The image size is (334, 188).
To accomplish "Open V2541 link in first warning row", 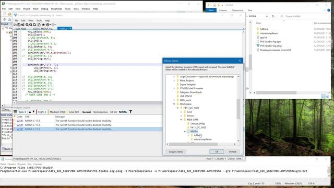I will (20, 121).
